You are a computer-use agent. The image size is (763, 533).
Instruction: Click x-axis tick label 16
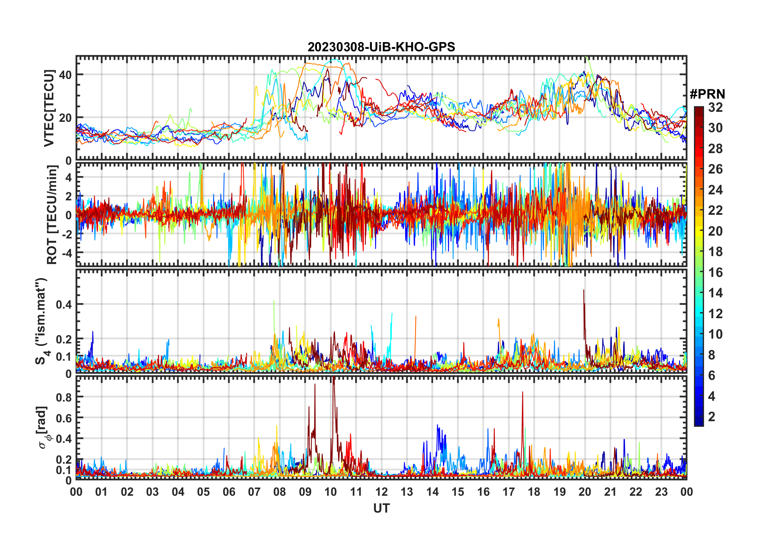coord(483,492)
